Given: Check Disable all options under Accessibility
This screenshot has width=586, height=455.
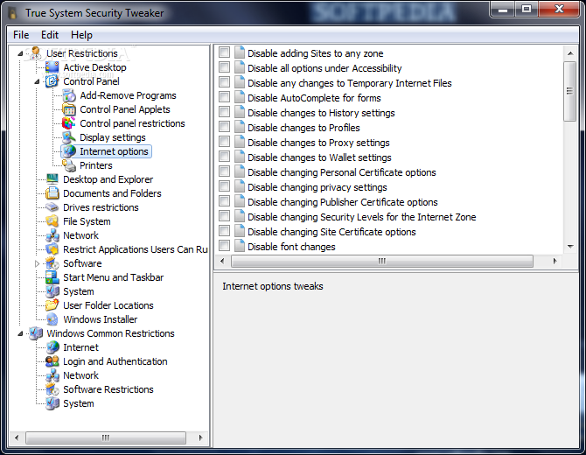Looking at the screenshot, I should tap(224, 67).
